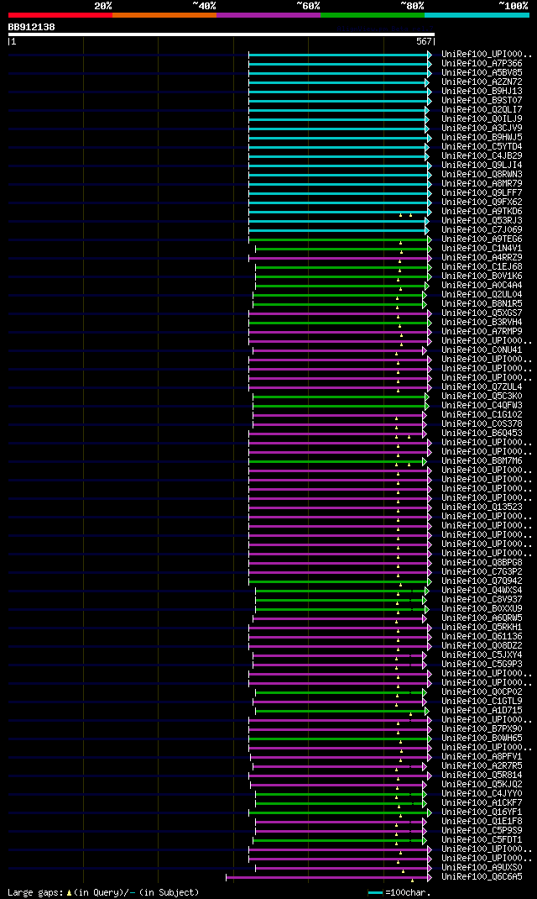The image size is (537, 899).
Task: Select the BB912138 query name
Action: pyautogui.click(x=32, y=27)
